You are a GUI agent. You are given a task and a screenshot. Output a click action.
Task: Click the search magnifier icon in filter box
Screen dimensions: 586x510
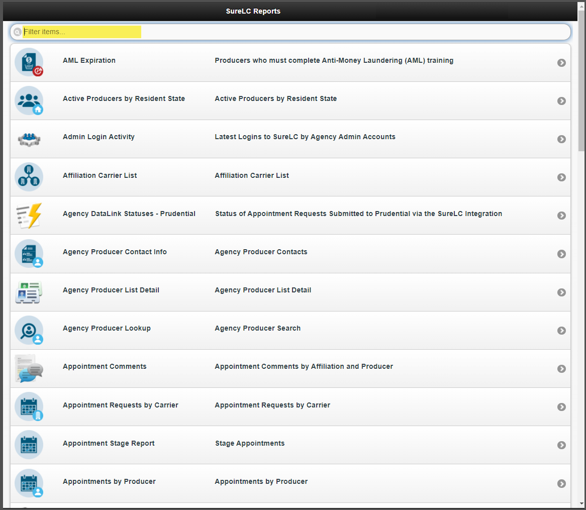pos(17,32)
